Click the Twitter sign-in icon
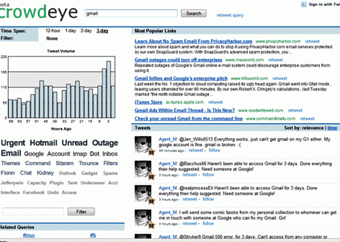The height and width of the screenshot is (242, 340). (303, 4)
